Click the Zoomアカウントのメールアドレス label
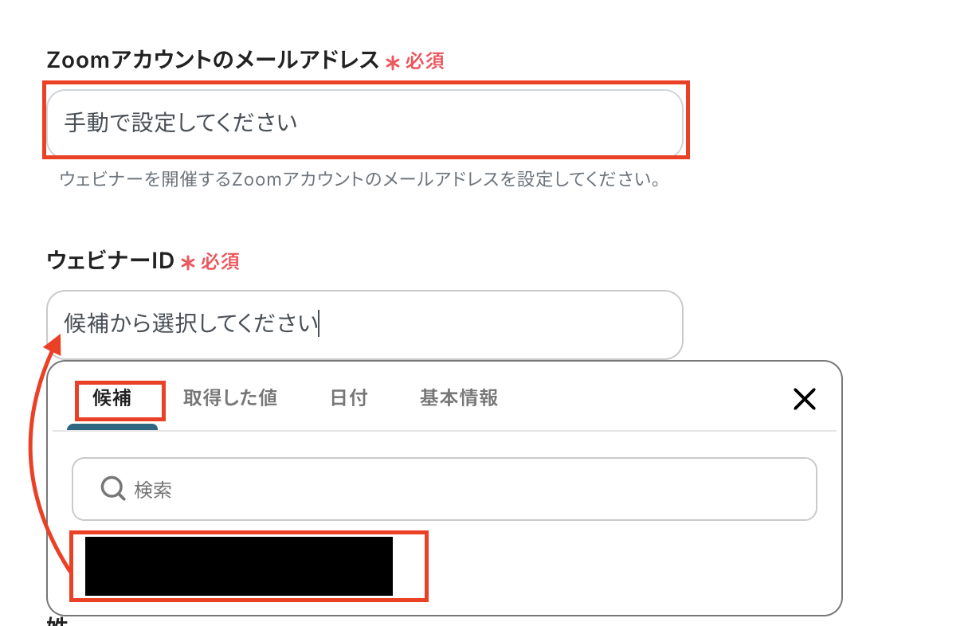 (212, 60)
